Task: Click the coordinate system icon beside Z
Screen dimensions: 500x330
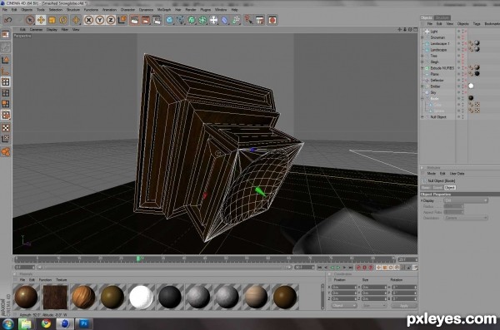Action: (x=122, y=20)
